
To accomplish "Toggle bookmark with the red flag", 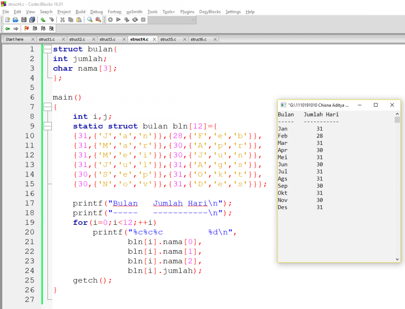I will 26,28.
